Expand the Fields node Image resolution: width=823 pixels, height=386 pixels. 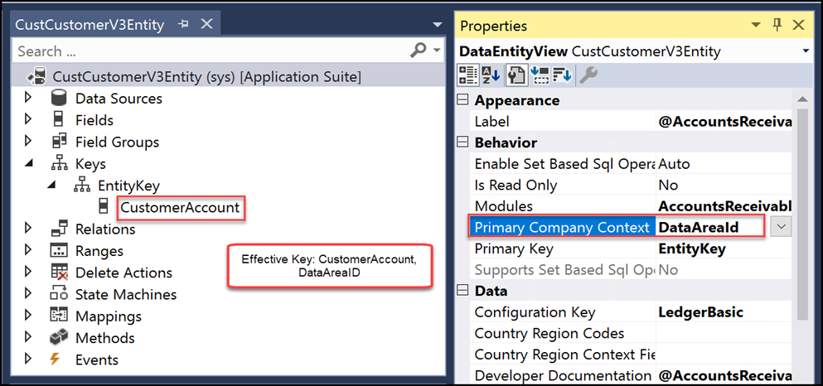[28, 119]
